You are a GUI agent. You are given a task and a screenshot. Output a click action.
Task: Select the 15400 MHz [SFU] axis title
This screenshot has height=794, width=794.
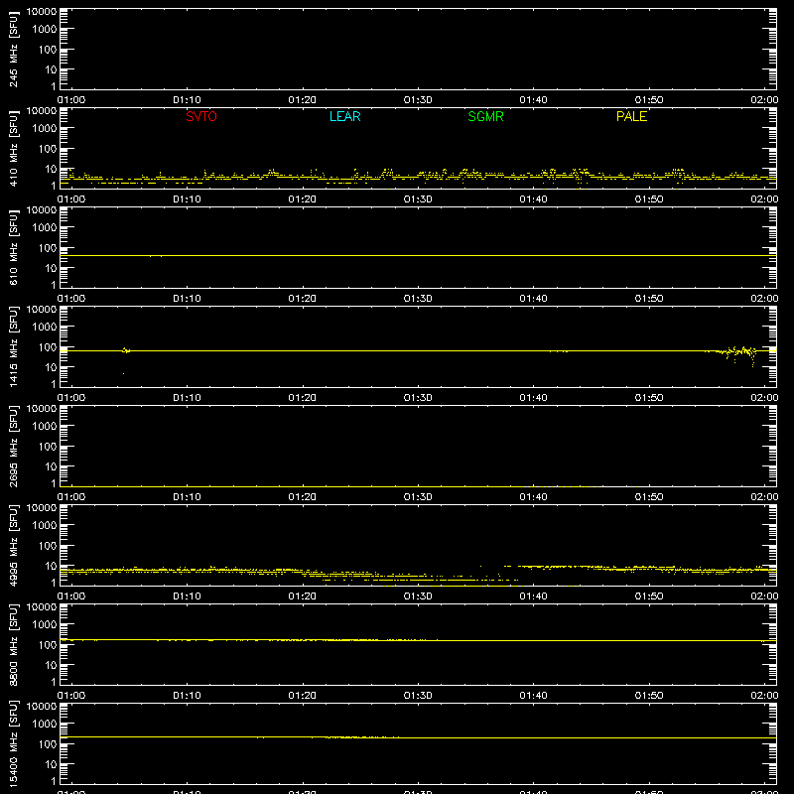pos(13,743)
